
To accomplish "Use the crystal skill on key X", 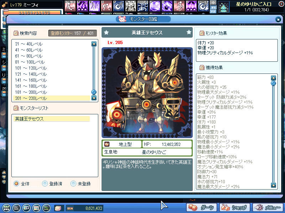I will pos(167,6).
